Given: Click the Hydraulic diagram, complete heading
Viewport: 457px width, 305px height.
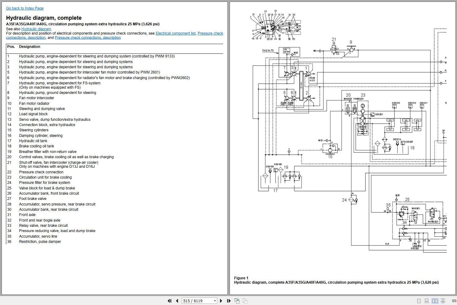Looking at the screenshot, I should (44, 18).
